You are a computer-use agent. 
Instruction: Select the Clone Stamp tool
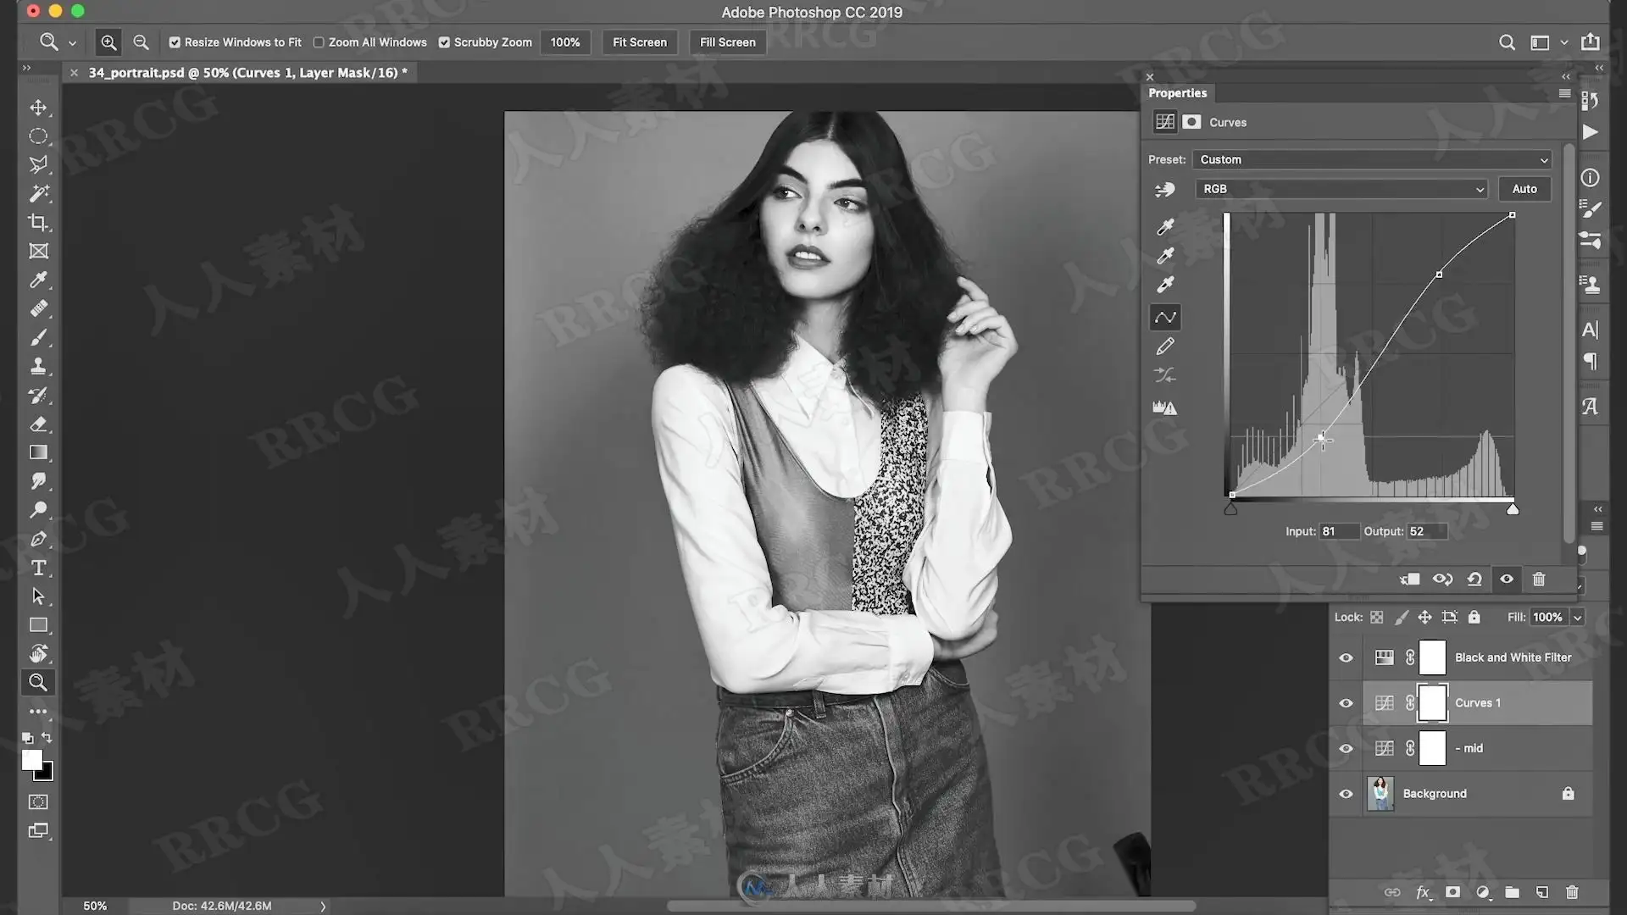[x=38, y=366]
